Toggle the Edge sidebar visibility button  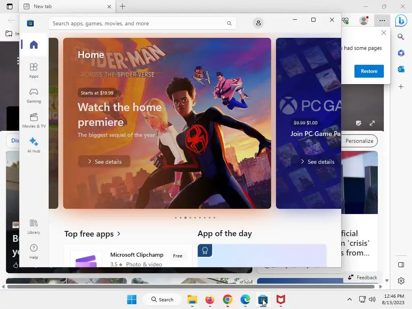pyautogui.click(x=401, y=265)
